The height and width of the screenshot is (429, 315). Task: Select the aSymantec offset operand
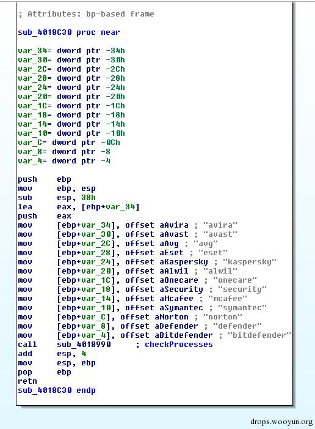(x=164, y=308)
